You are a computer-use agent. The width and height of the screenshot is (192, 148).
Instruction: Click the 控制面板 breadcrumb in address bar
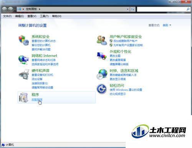click(31, 9)
